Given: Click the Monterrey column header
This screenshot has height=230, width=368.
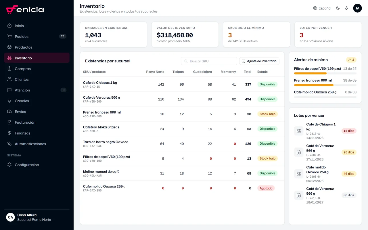Looking at the screenshot, I should point(228,72).
